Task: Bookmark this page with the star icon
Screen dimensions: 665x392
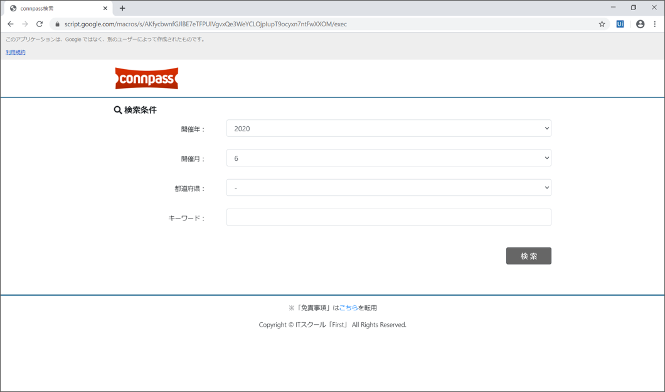Action: tap(602, 24)
